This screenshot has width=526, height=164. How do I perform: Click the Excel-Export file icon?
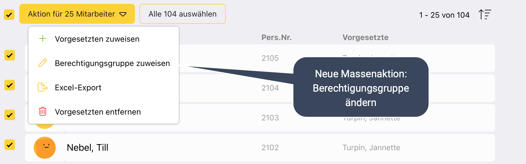point(42,87)
